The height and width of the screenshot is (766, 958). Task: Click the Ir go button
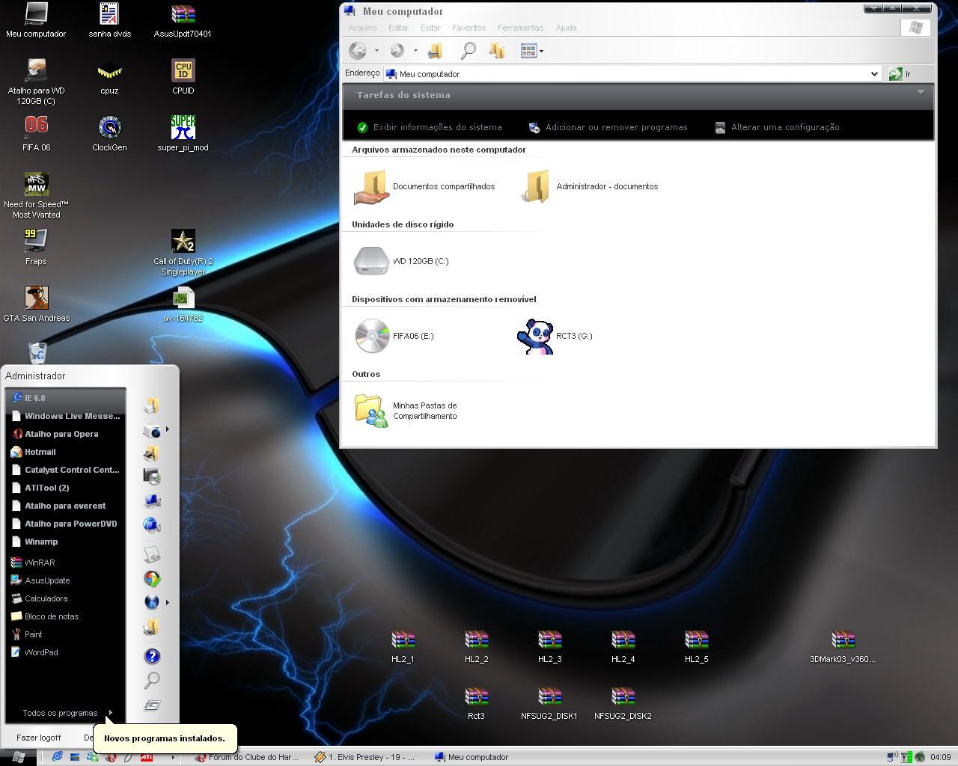[900, 74]
